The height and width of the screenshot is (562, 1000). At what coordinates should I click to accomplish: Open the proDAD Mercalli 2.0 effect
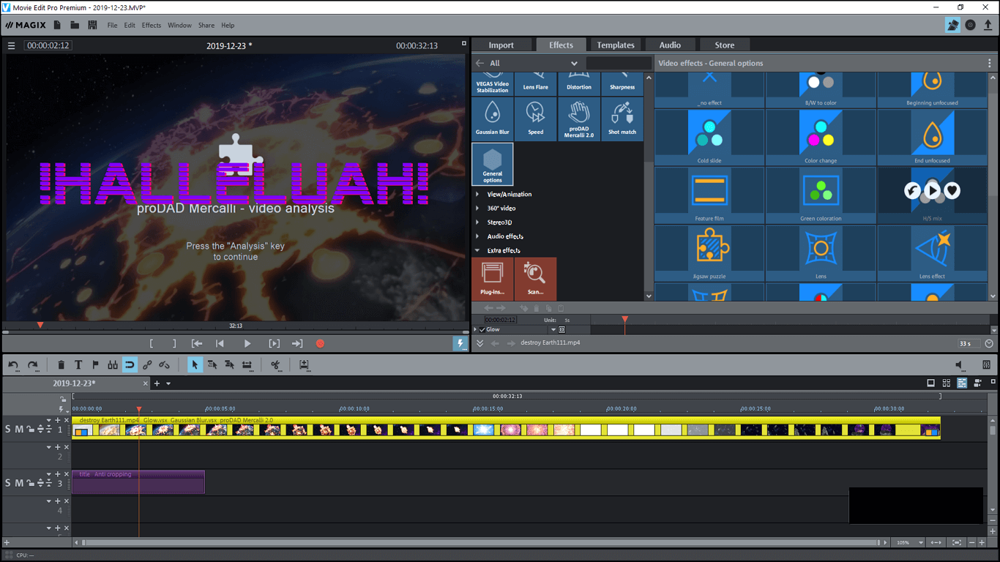579,120
